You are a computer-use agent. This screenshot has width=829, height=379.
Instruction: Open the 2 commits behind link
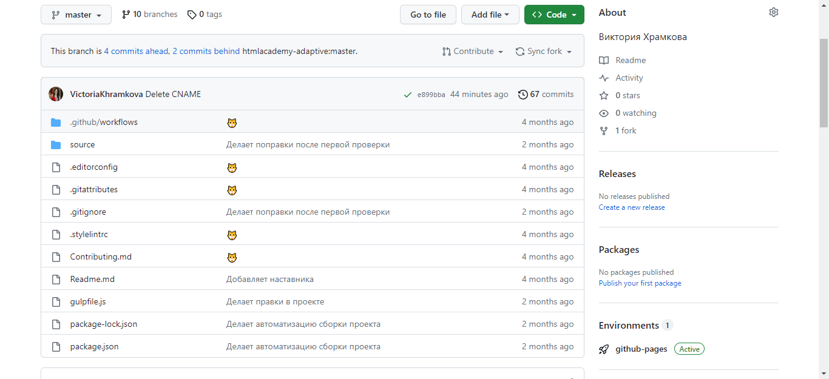[x=206, y=51]
